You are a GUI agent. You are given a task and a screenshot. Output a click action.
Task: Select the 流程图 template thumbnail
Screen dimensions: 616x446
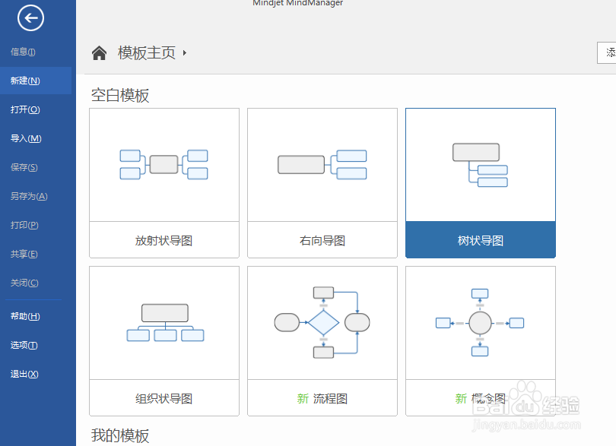[322, 323]
